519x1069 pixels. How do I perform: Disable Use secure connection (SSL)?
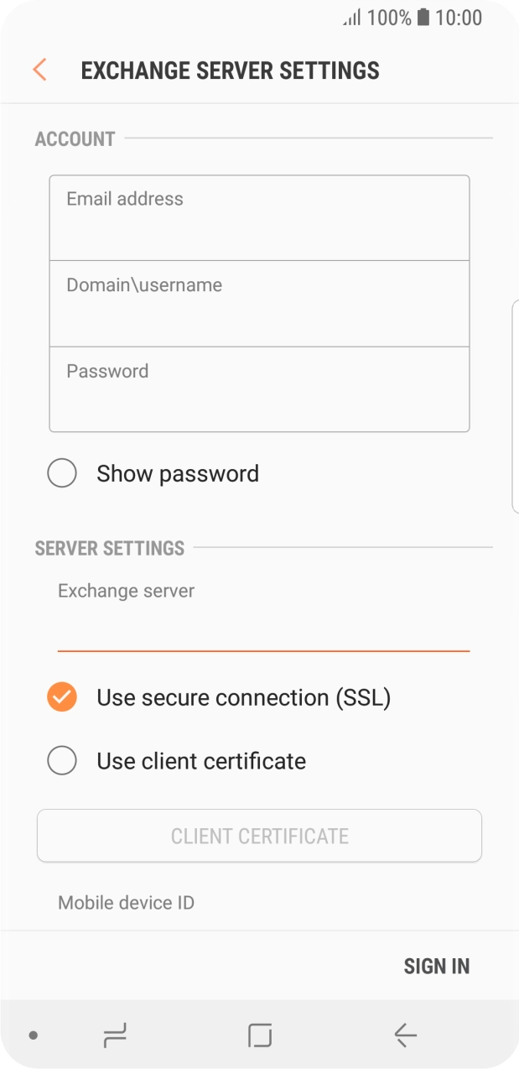tap(62, 697)
